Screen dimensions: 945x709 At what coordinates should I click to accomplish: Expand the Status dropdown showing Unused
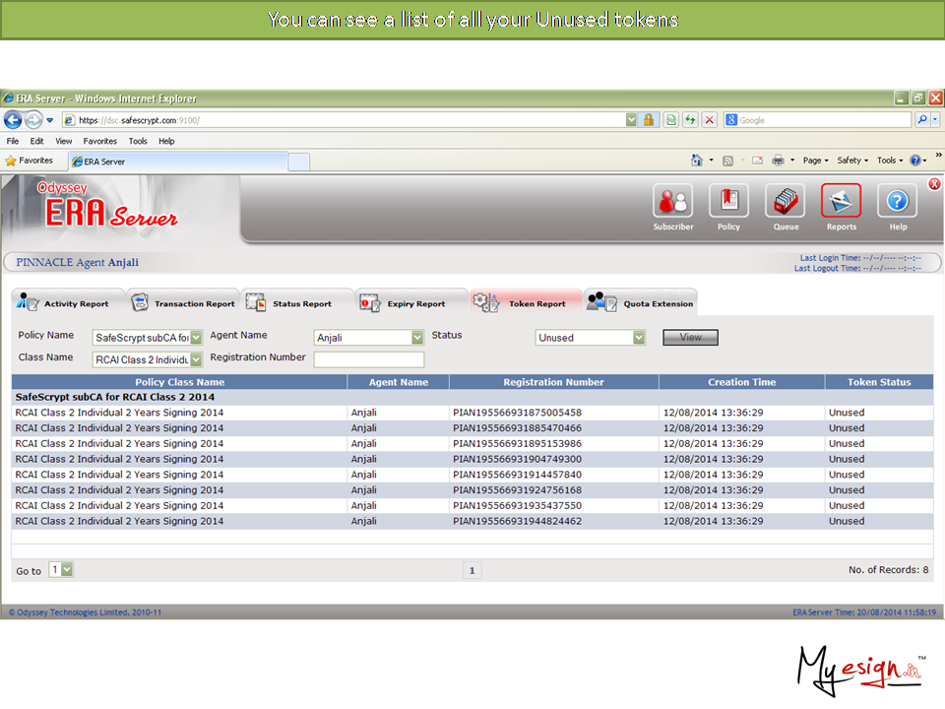coord(639,338)
